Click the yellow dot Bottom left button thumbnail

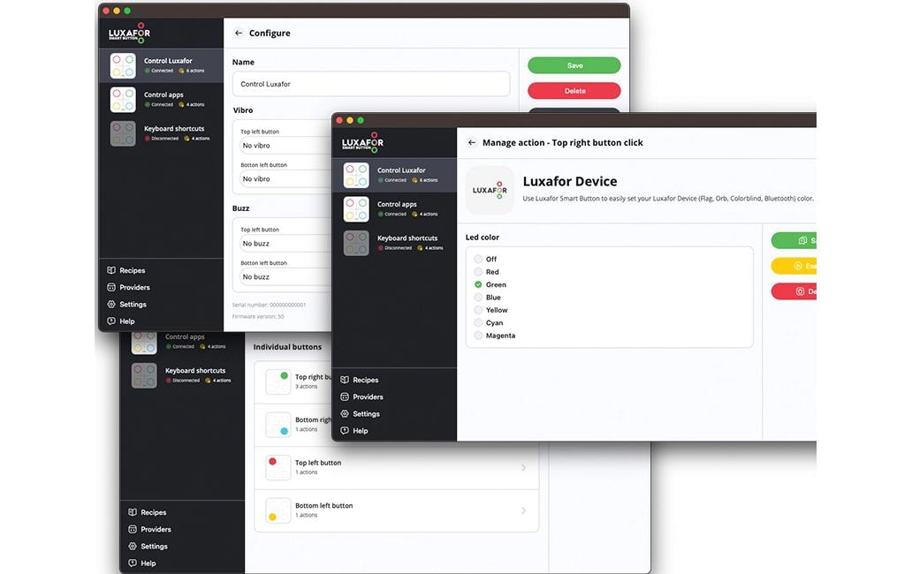click(x=277, y=510)
